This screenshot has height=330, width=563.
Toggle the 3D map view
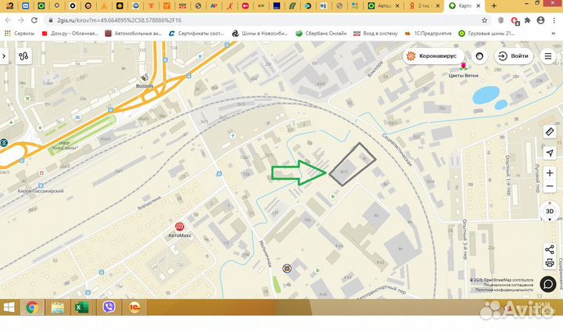pos(549,210)
